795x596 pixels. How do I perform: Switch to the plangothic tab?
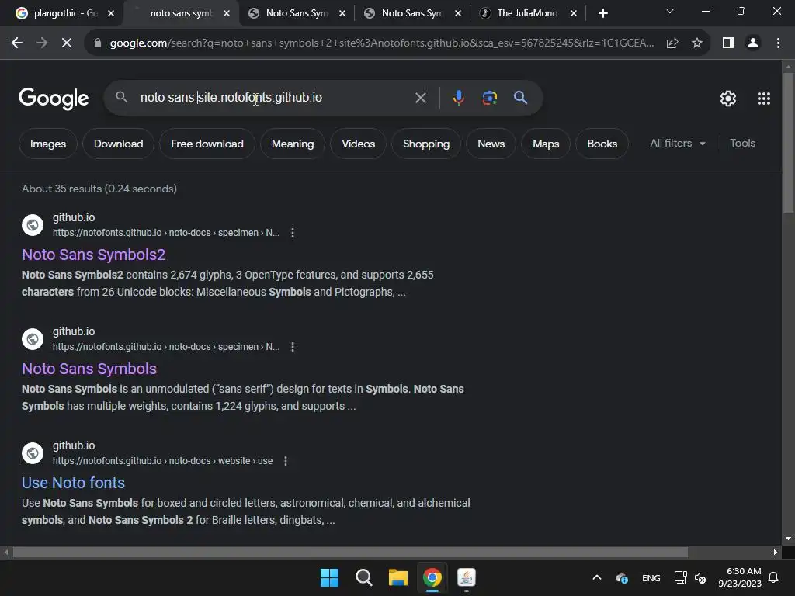(65, 13)
